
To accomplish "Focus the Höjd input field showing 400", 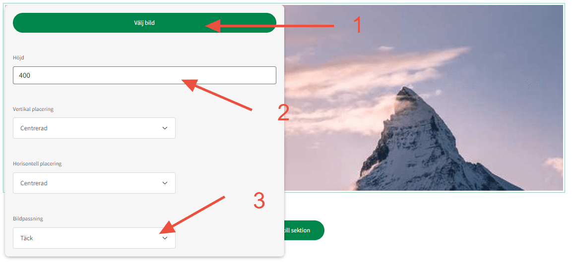I will point(144,75).
